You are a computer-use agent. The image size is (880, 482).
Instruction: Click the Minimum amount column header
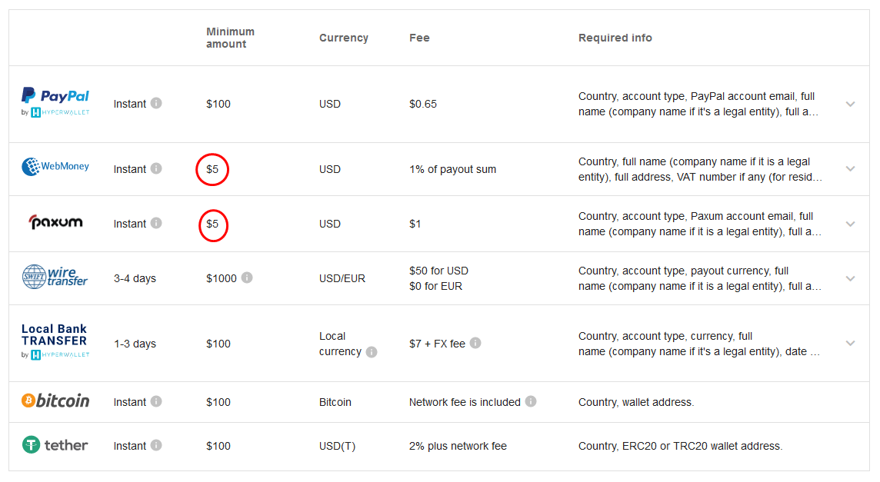pos(230,38)
